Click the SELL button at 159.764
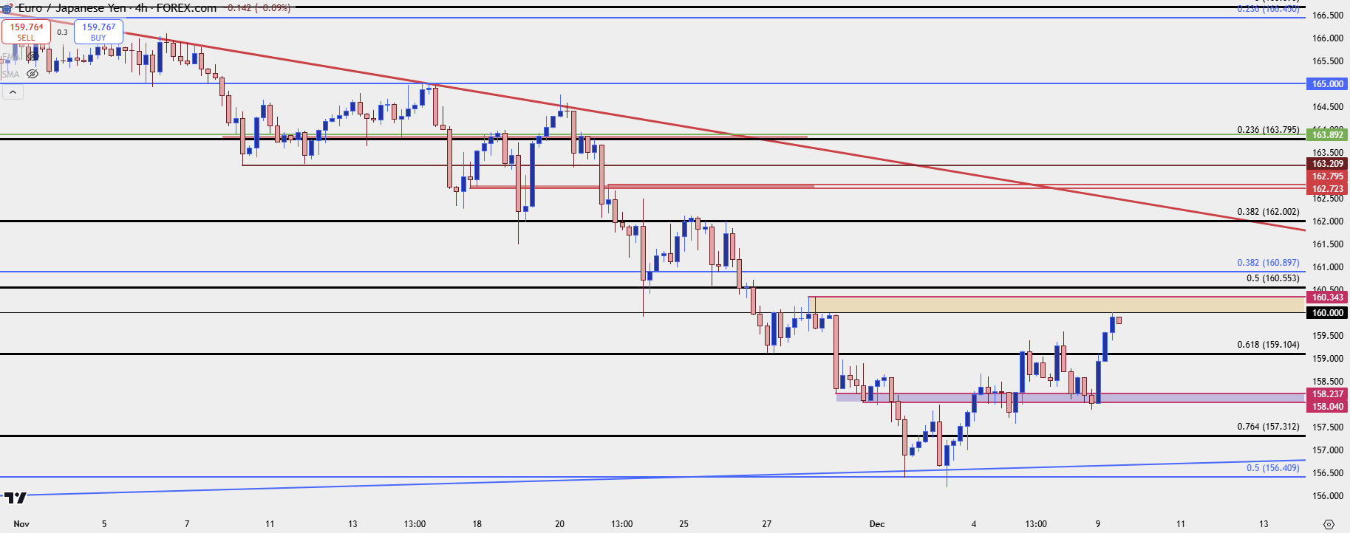The image size is (1350, 533). (26, 32)
